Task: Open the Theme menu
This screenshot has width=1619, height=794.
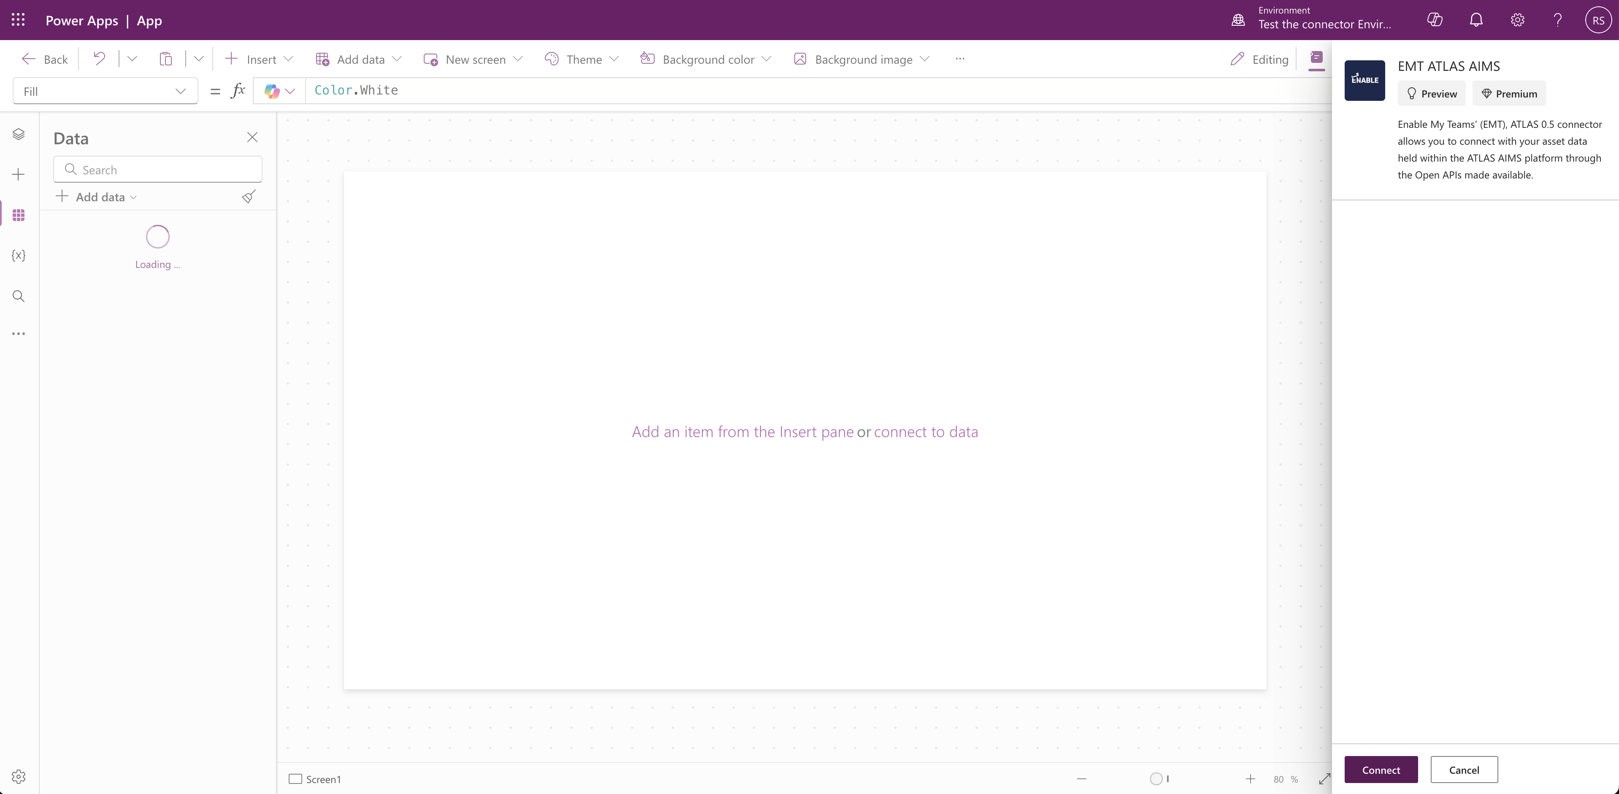Action: pos(582,59)
